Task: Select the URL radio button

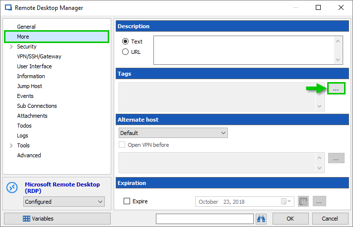Action: coord(125,52)
